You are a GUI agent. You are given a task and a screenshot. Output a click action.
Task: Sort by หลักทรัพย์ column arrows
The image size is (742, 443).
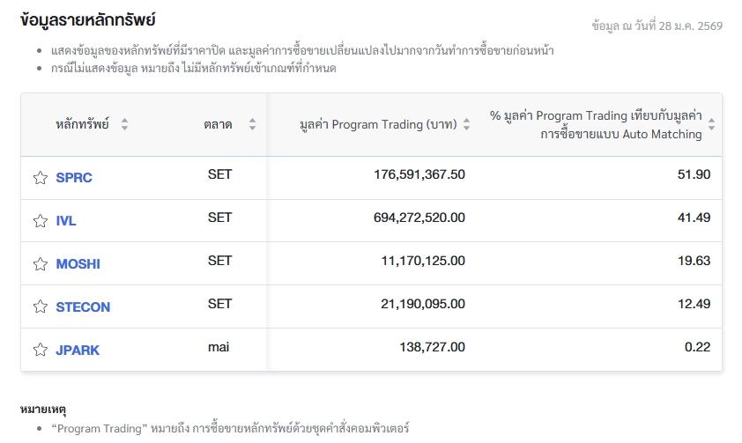(124, 125)
